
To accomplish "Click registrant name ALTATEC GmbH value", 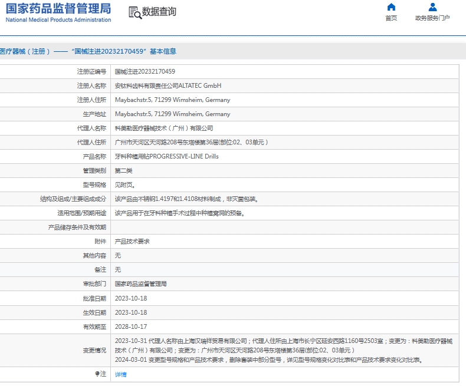I will tap(168, 86).
